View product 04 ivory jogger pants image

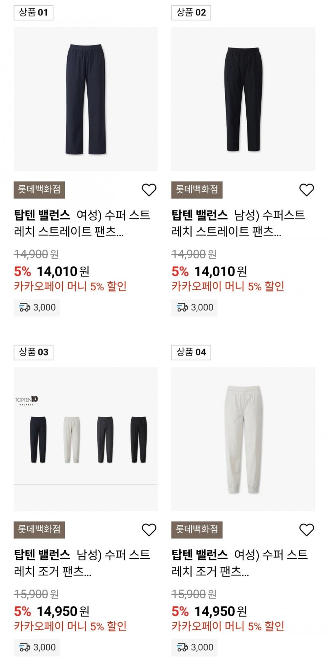coord(243,439)
